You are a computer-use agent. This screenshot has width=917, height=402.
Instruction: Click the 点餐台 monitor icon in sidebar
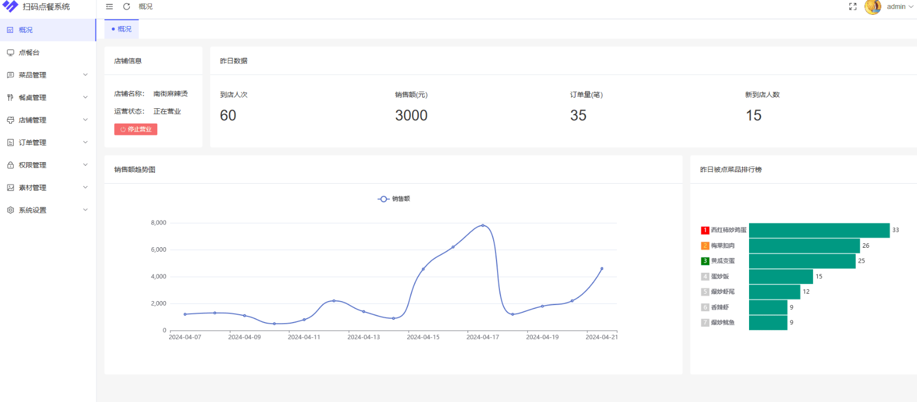(x=10, y=53)
